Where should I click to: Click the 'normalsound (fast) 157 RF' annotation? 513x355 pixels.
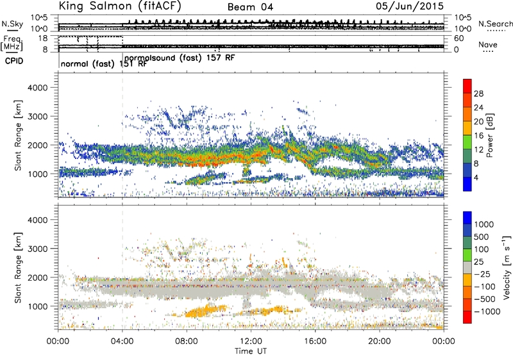(180, 58)
